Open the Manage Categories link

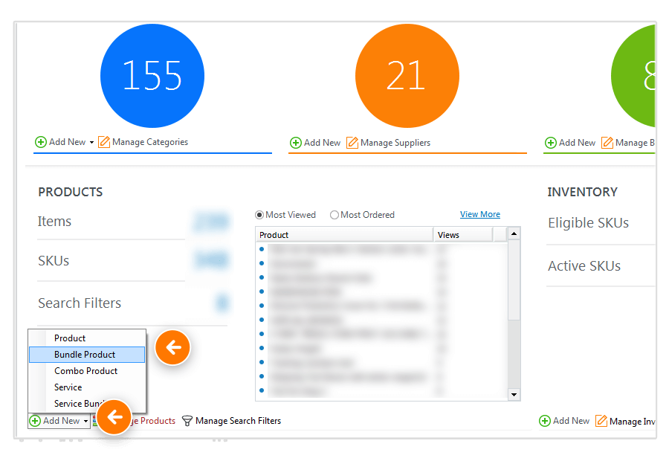(149, 142)
